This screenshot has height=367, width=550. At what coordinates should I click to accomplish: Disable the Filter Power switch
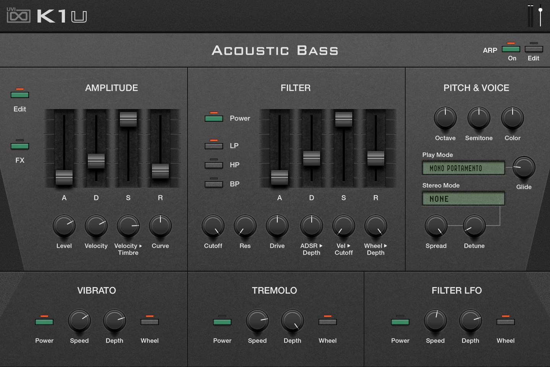pos(214,119)
